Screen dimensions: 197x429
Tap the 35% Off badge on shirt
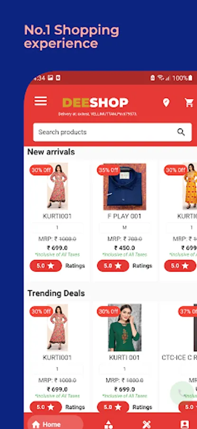click(108, 170)
